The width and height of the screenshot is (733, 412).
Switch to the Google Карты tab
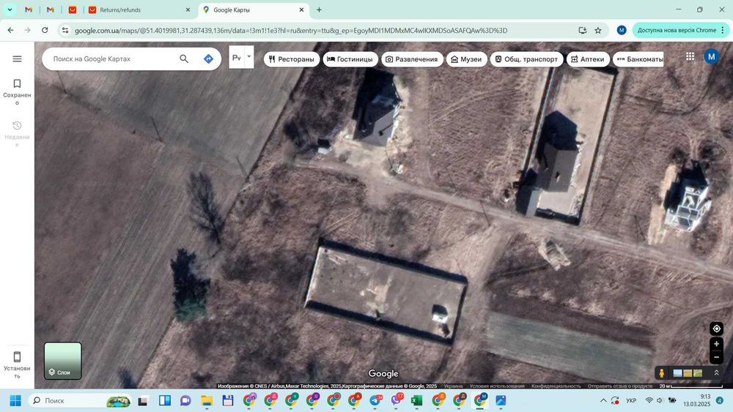254,10
